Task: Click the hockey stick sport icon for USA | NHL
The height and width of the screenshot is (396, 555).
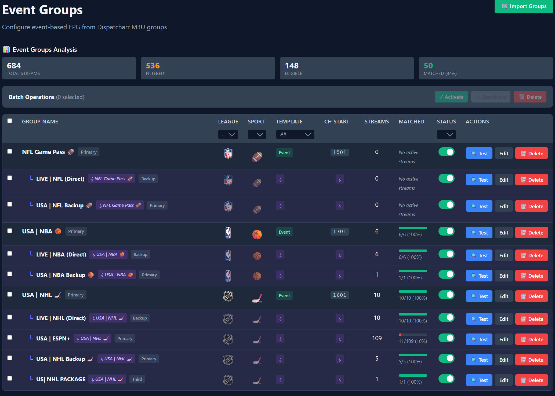Action: coord(257,298)
